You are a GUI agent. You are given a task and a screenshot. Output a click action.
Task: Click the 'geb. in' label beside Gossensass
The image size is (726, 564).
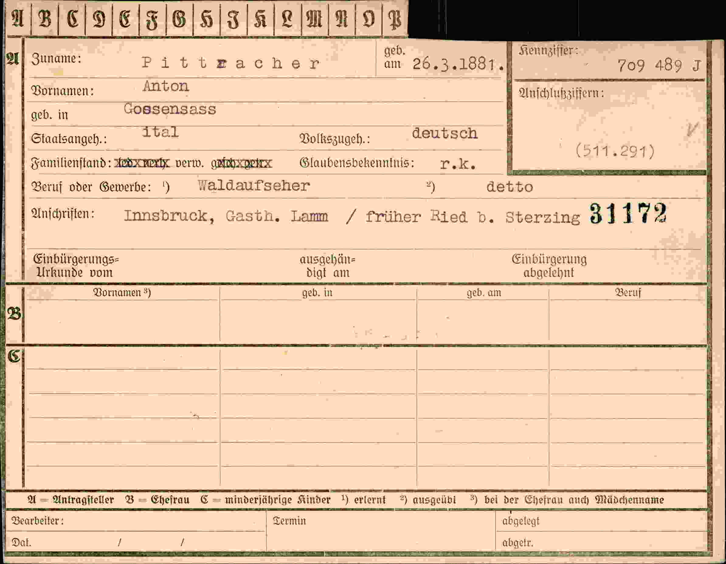click(50, 115)
